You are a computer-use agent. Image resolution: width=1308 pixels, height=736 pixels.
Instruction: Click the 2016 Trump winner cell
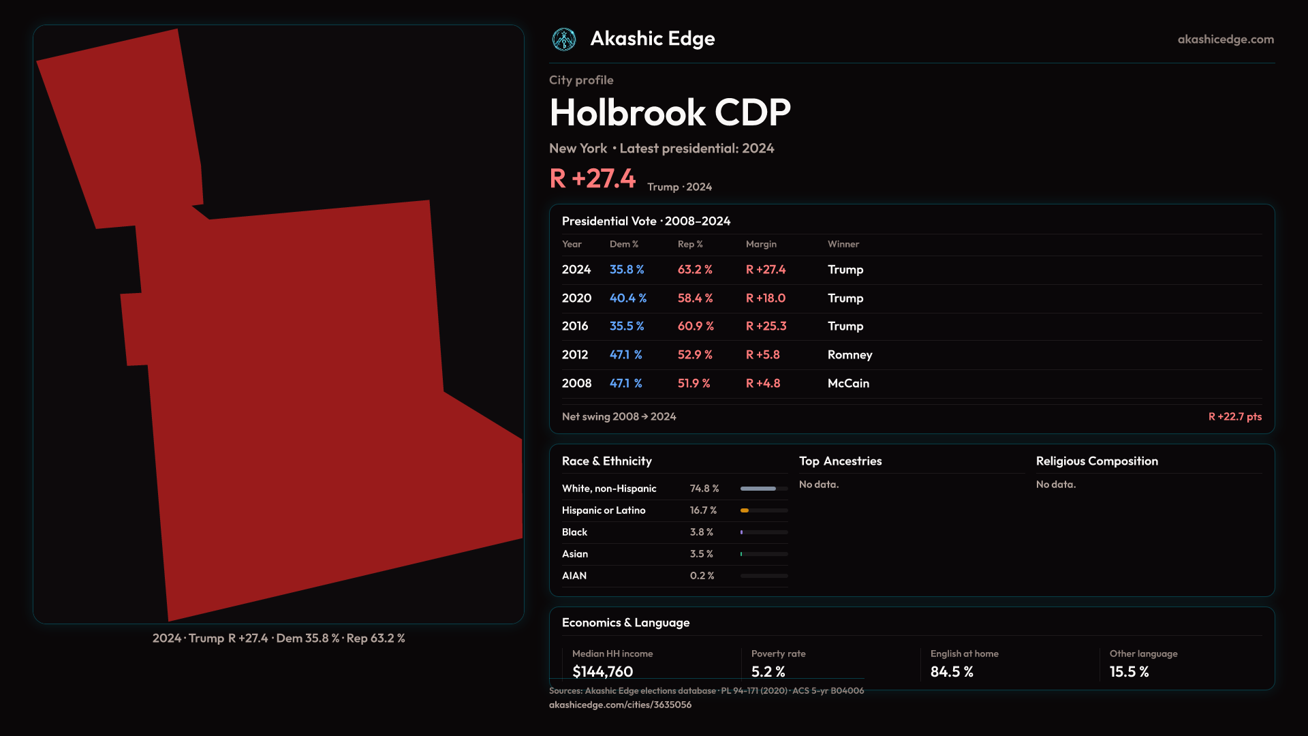point(845,326)
